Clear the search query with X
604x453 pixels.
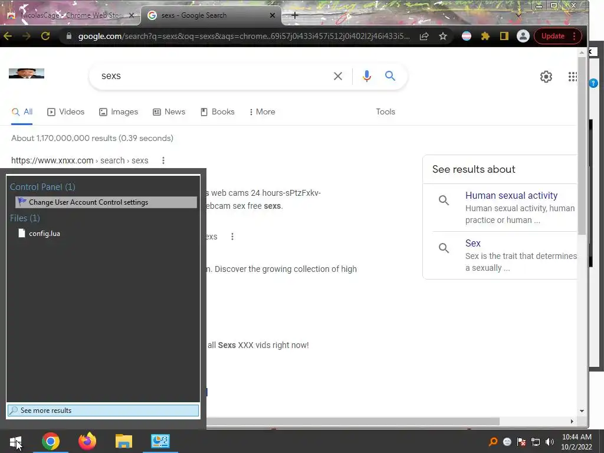click(x=338, y=76)
